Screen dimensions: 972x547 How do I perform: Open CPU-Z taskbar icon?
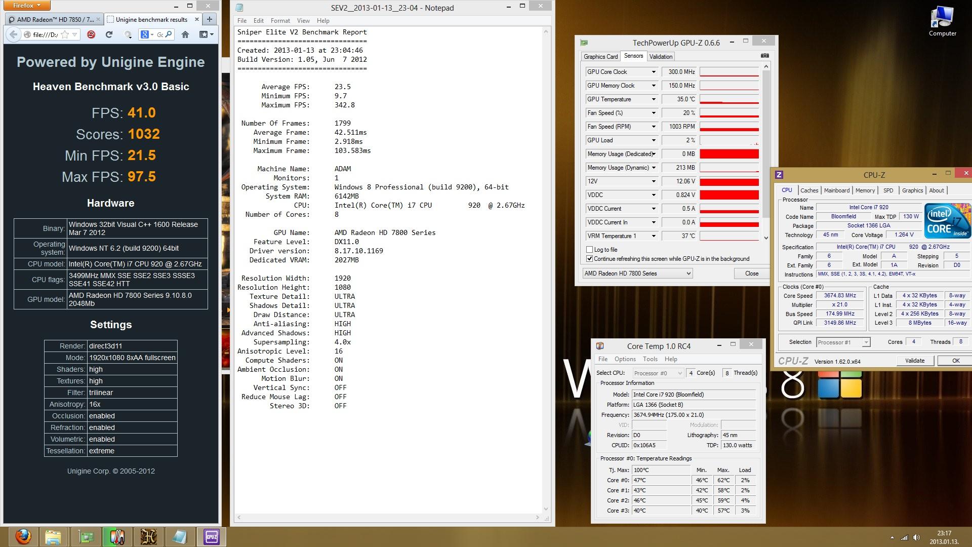[x=212, y=537]
